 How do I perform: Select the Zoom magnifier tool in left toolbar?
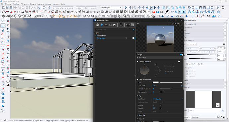pos(2,21)
